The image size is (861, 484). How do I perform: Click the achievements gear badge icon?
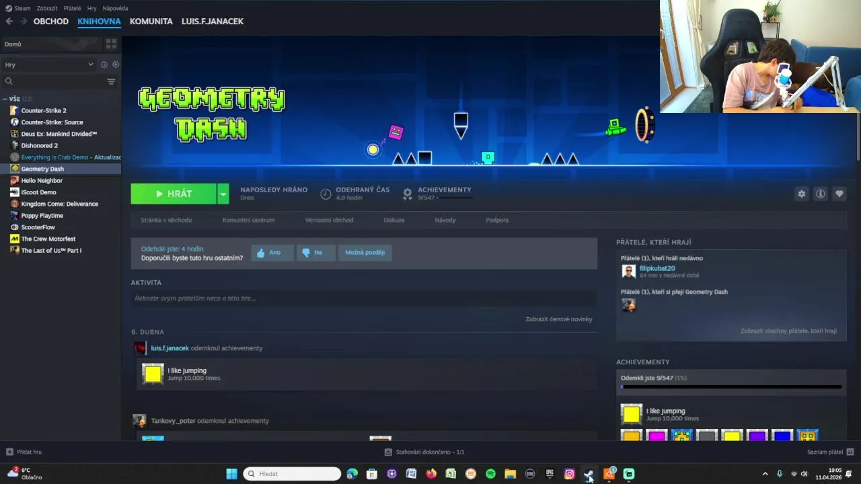[x=407, y=194]
